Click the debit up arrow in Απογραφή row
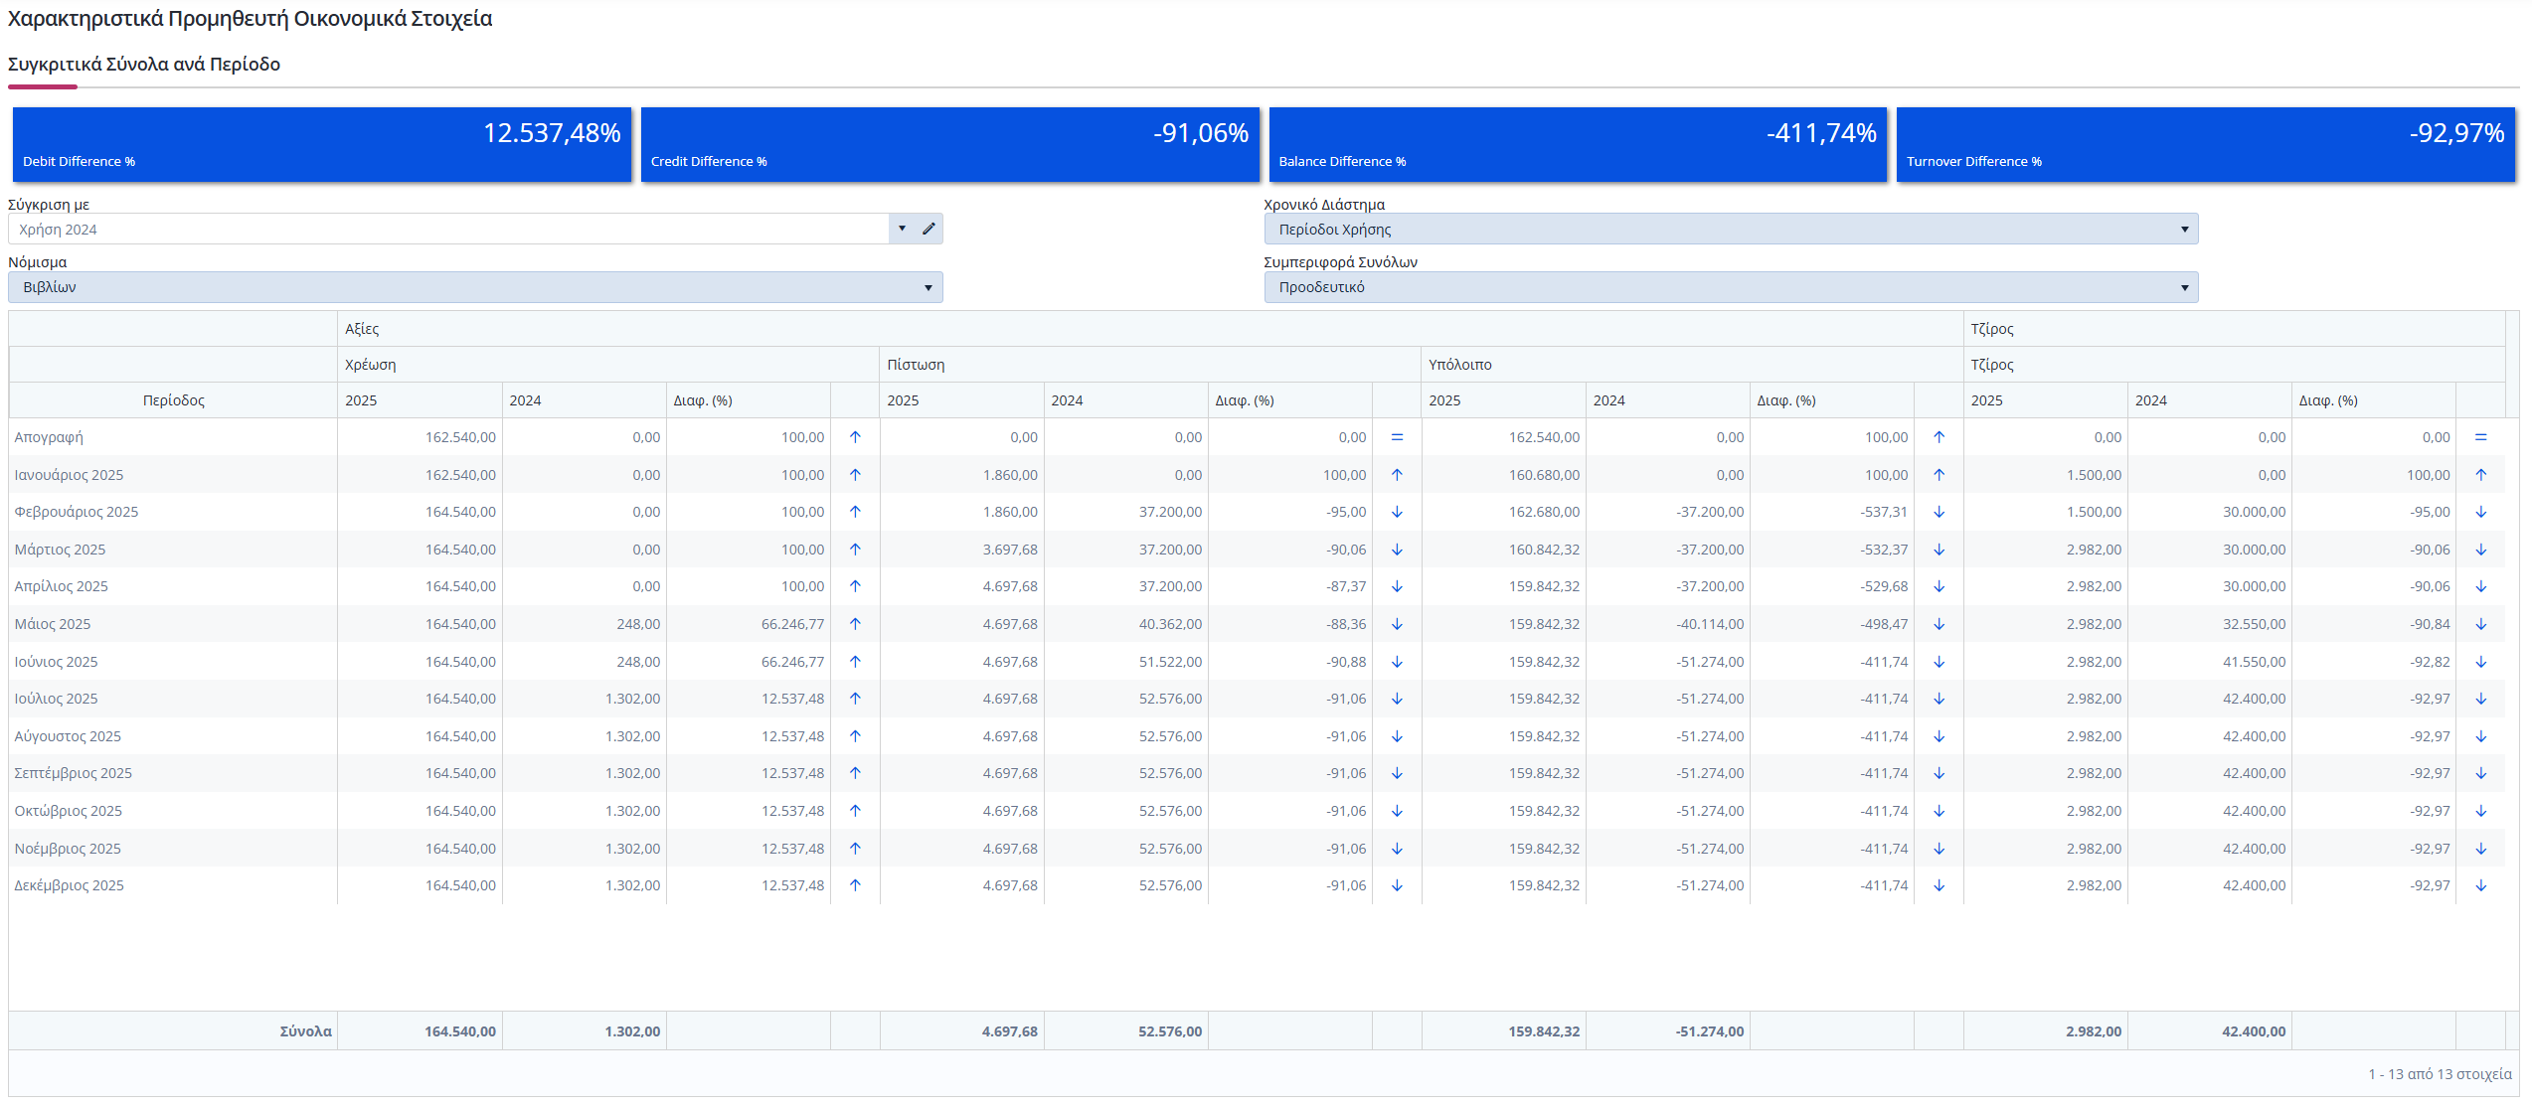 (x=855, y=437)
